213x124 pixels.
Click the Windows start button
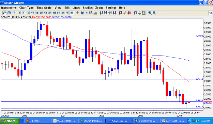10,121
